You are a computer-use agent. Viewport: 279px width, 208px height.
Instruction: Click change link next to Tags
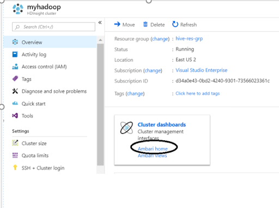pyautogui.click(x=135, y=94)
